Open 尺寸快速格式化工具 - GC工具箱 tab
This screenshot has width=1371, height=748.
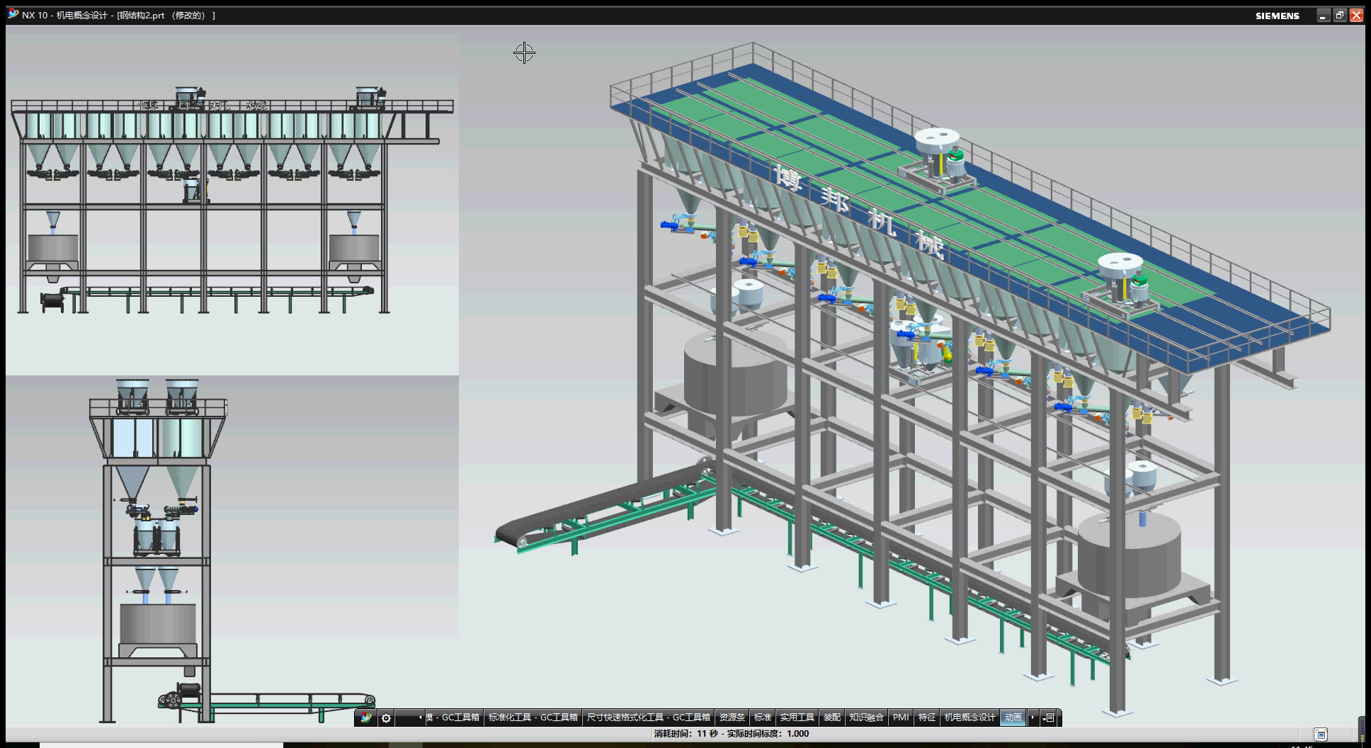[x=648, y=718]
